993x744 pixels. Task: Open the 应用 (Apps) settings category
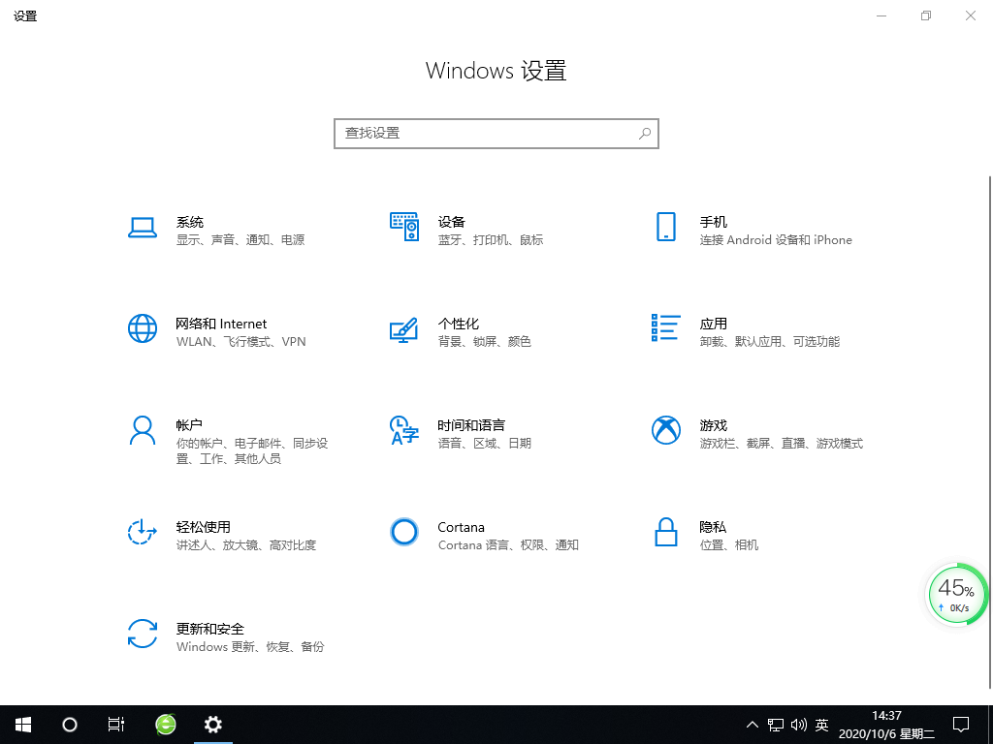(714, 331)
